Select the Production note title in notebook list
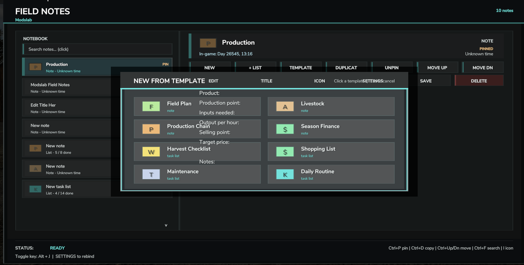Image resolution: width=524 pixels, height=265 pixels. pos(57,64)
